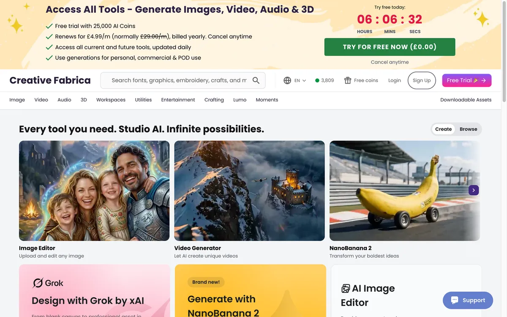
Task: Click the Free coins link
Action: point(366,80)
